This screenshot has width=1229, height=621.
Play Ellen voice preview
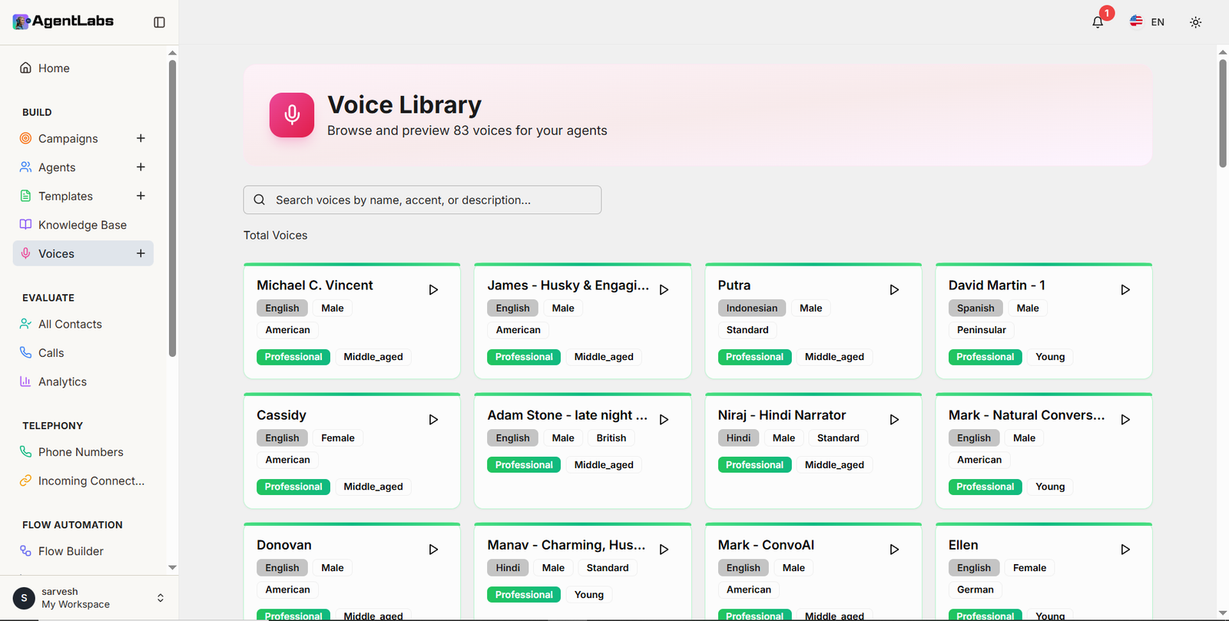(x=1125, y=550)
